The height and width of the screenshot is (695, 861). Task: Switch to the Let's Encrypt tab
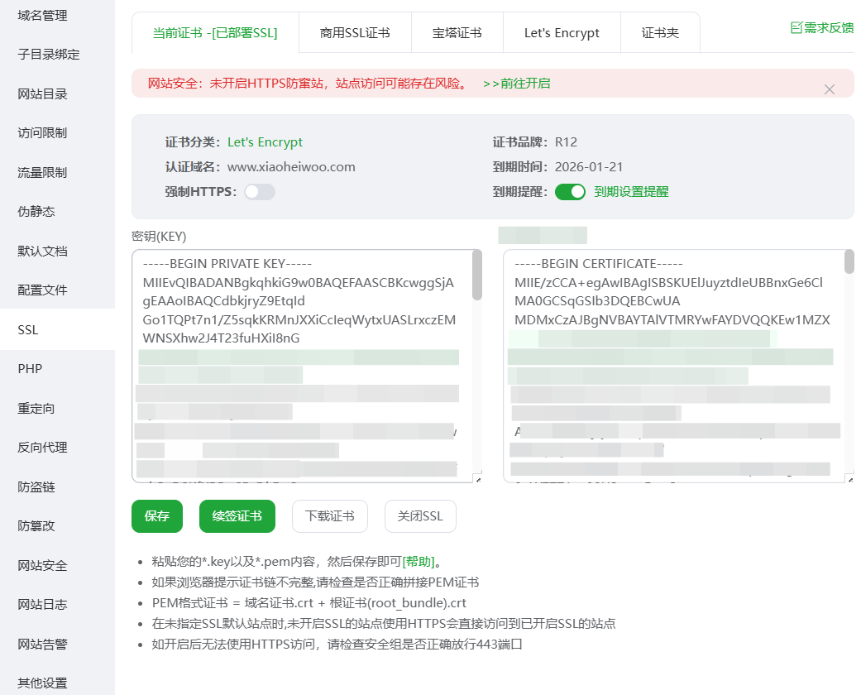(x=562, y=32)
